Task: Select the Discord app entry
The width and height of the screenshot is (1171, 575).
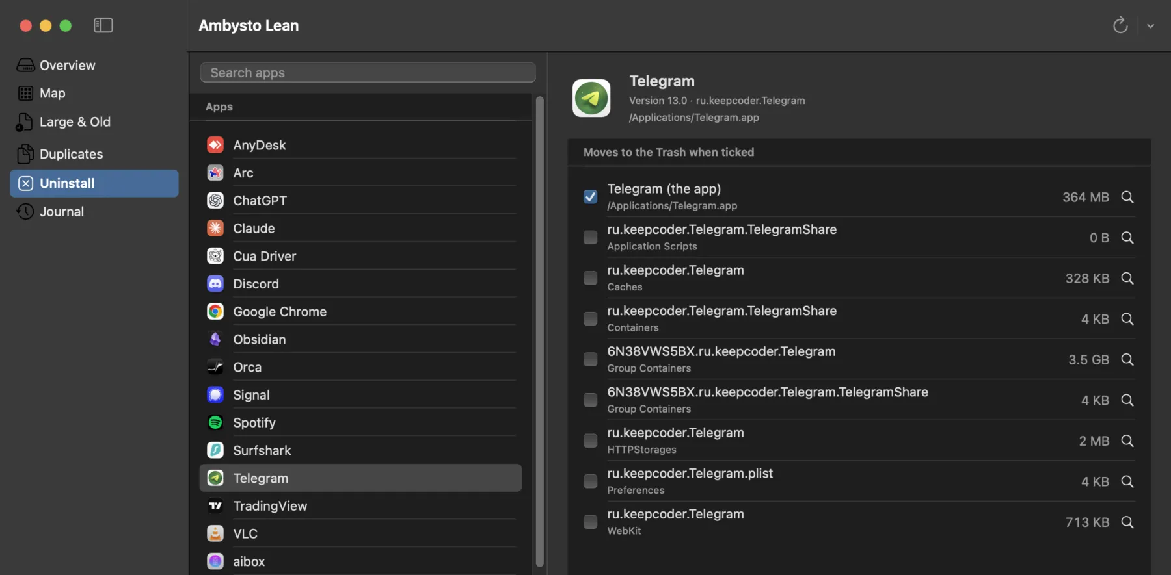Action: tap(361, 284)
